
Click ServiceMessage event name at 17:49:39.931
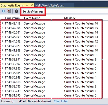pyautogui.click(x=35, y=59)
